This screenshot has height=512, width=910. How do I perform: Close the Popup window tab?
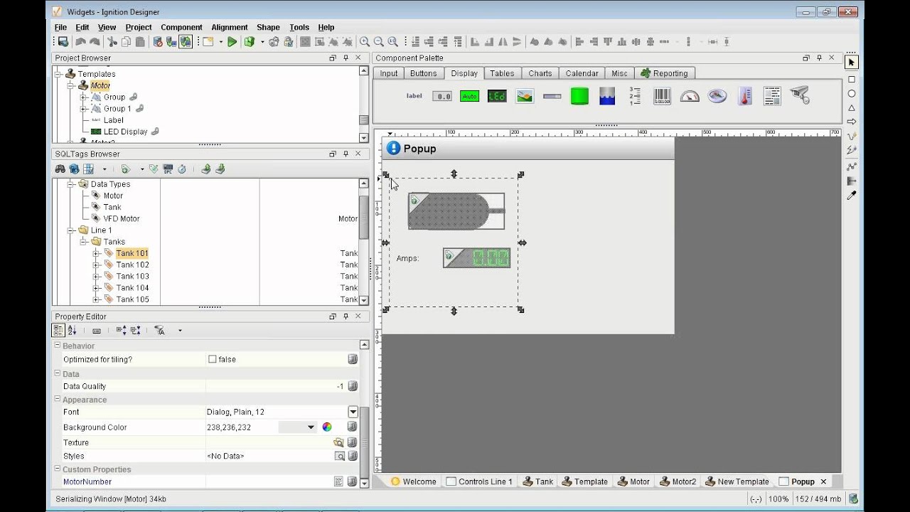[x=824, y=481]
